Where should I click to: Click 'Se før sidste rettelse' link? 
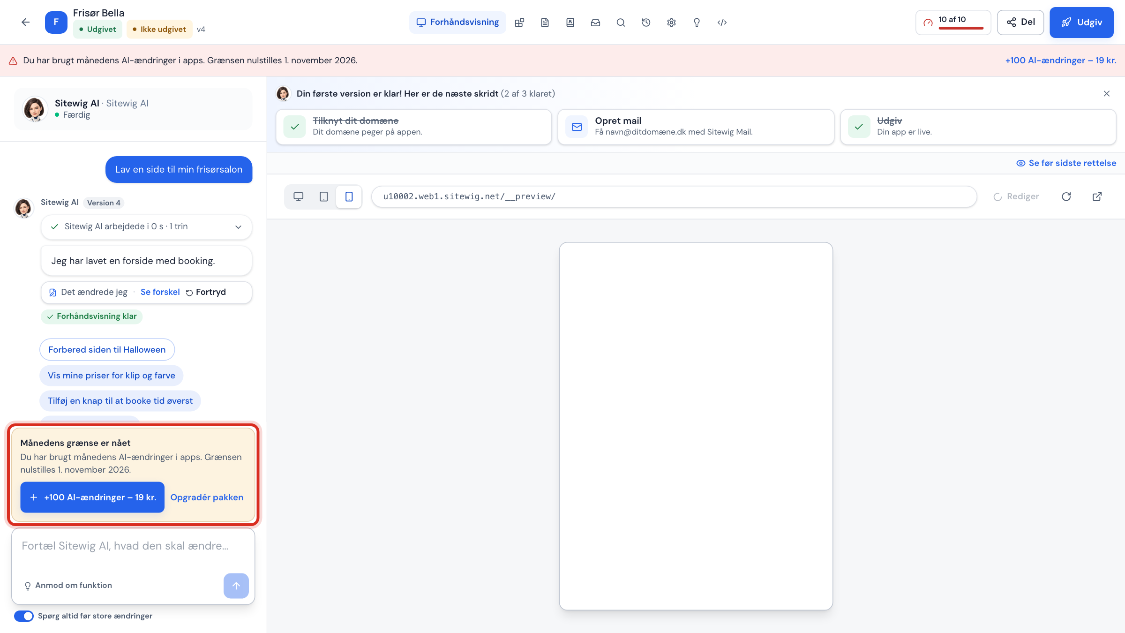(x=1066, y=163)
